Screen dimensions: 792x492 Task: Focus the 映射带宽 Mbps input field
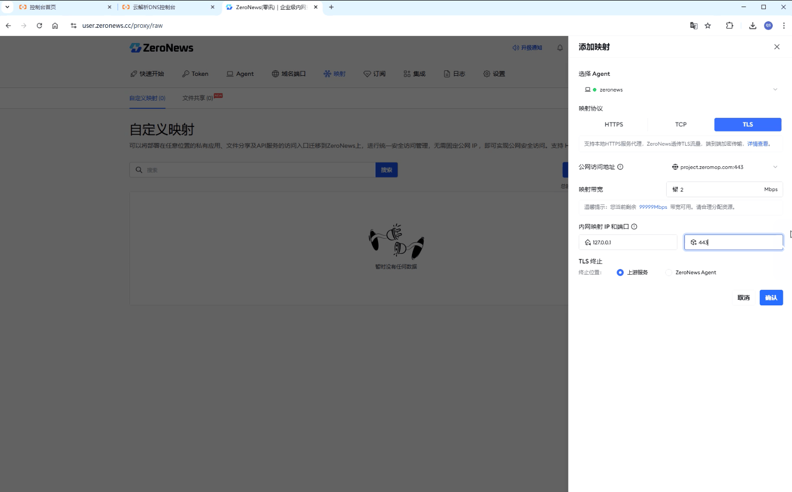pyautogui.click(x=724, y=189)
